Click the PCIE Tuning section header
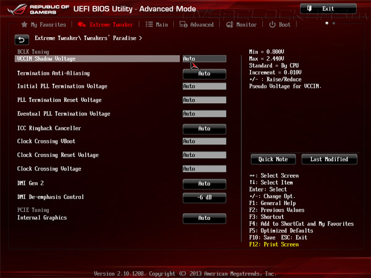 tap(33, 210)
